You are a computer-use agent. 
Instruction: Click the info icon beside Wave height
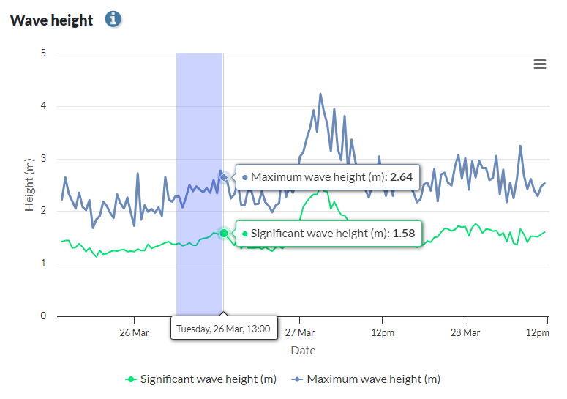tap(113, 19)
